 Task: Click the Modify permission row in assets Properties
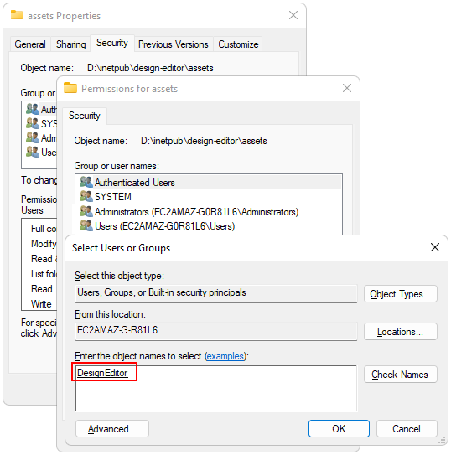tap(44, 244)
